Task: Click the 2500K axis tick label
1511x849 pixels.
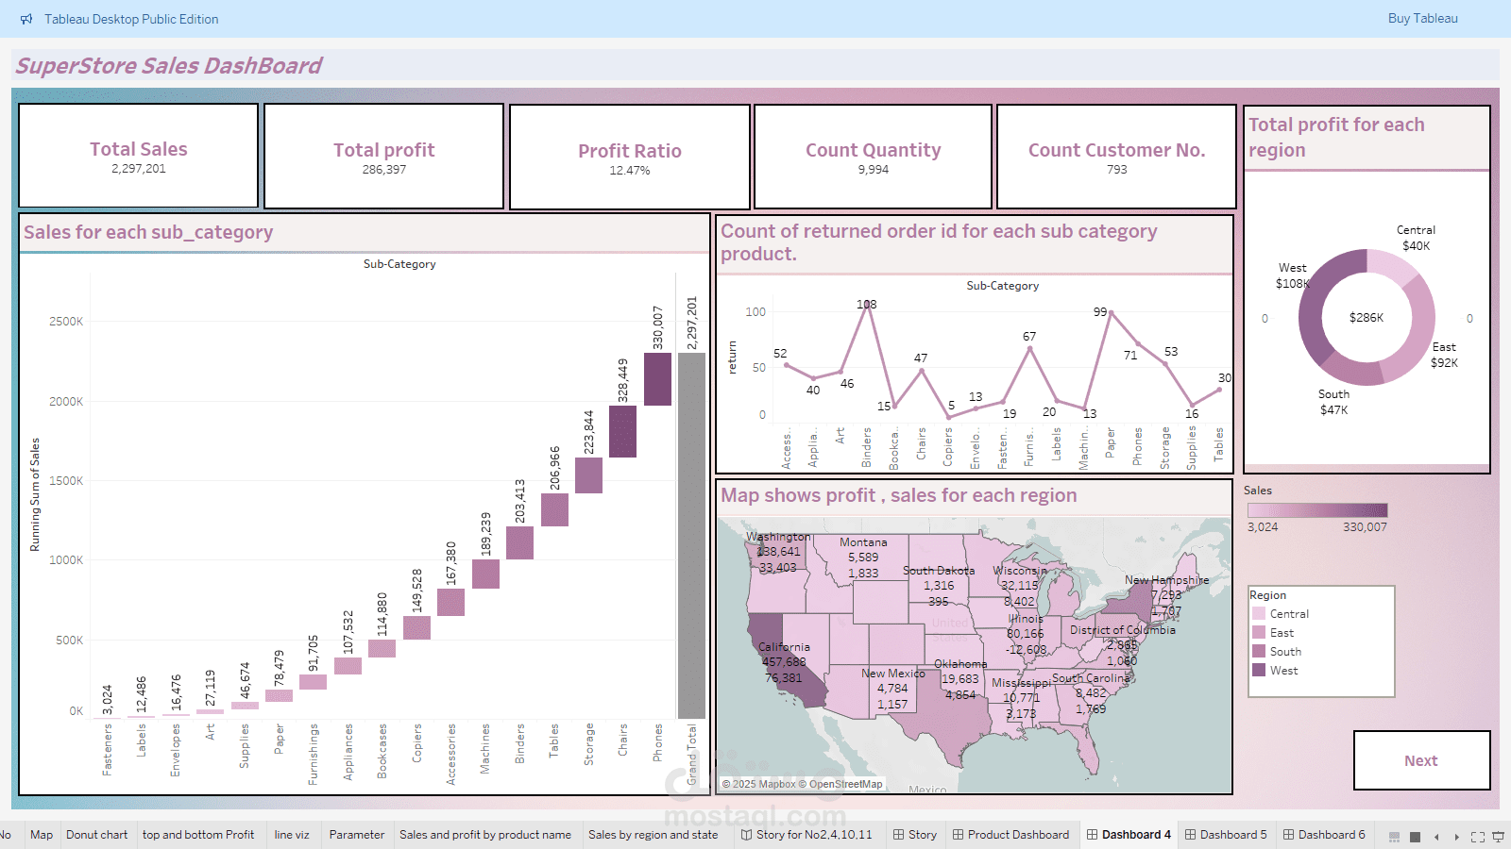Action: click(66, 322)
